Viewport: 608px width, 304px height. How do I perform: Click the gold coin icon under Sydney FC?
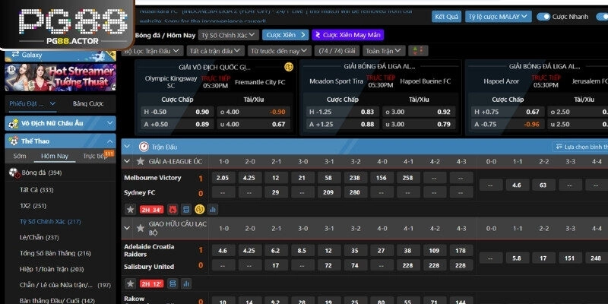pos(199,209)
